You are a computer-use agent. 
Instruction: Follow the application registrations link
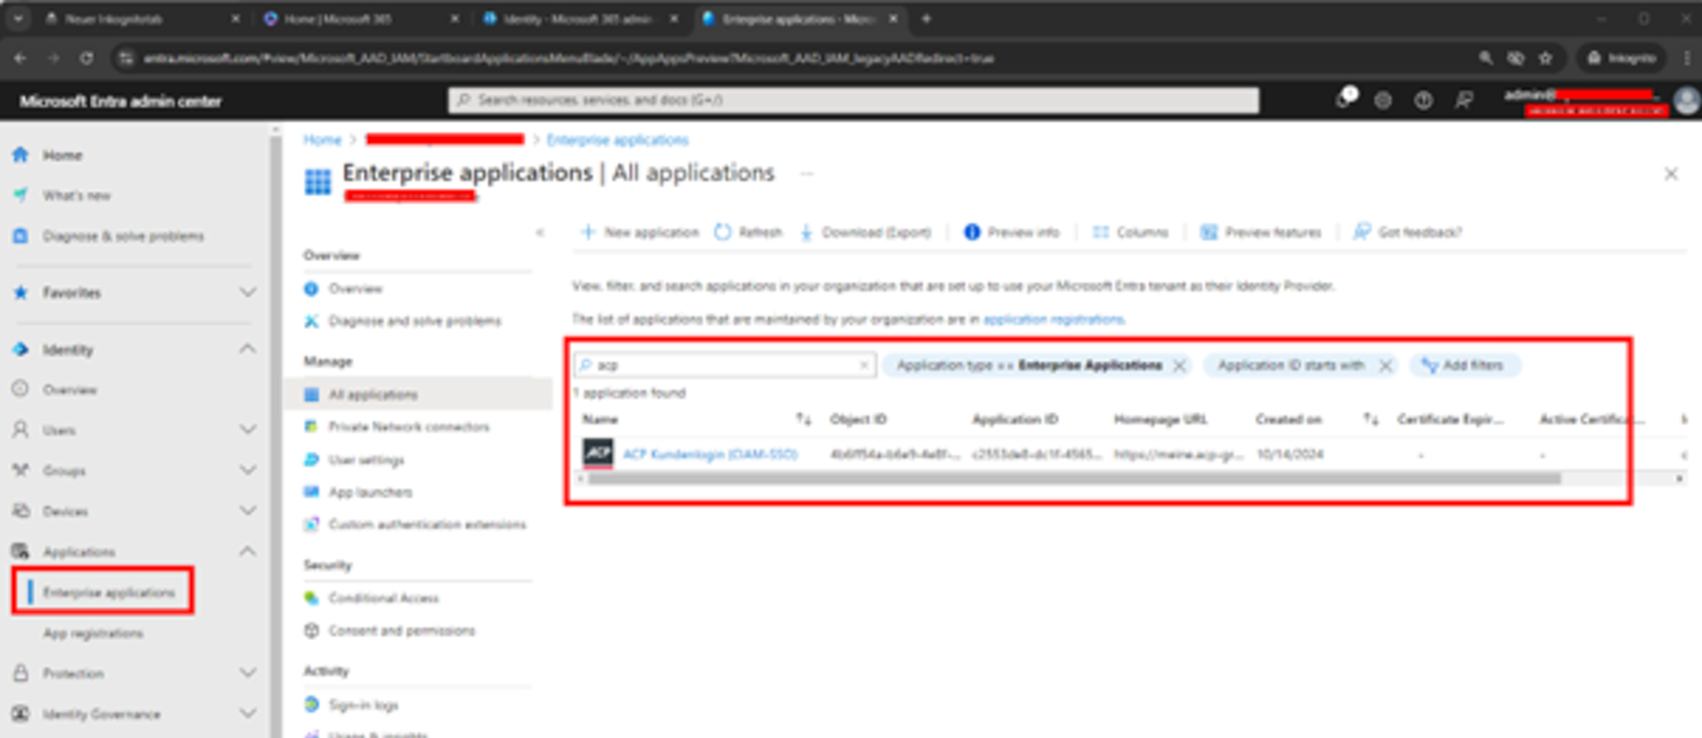pyautogui.click(x=1053, y=320)
